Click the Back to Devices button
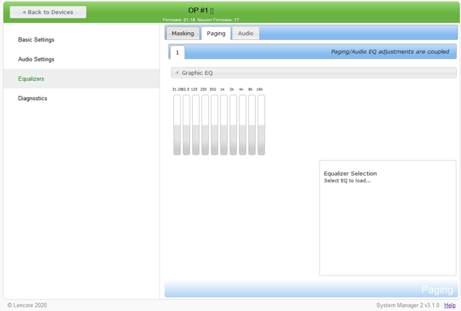Viewport: 461px width, 311px height. click(47, 12)
